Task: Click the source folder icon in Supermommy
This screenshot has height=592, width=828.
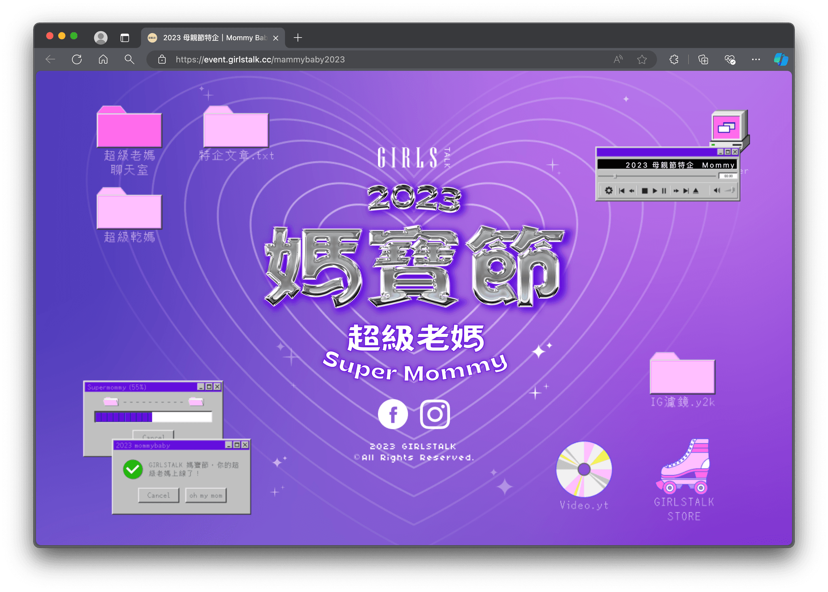Action: (111, 401)
